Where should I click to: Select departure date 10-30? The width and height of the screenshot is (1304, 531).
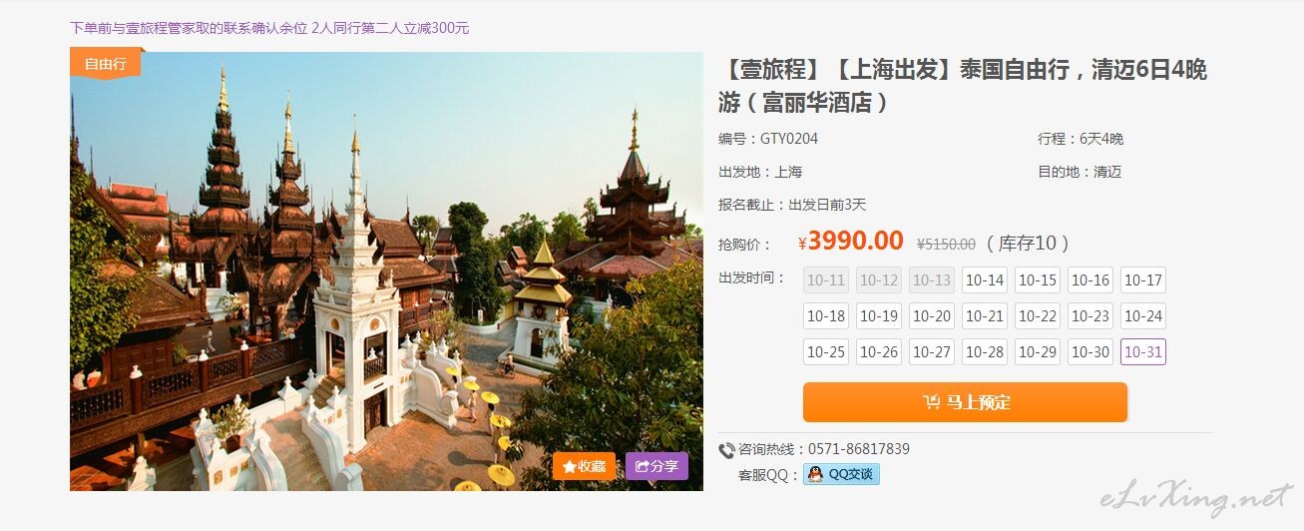1090,352
